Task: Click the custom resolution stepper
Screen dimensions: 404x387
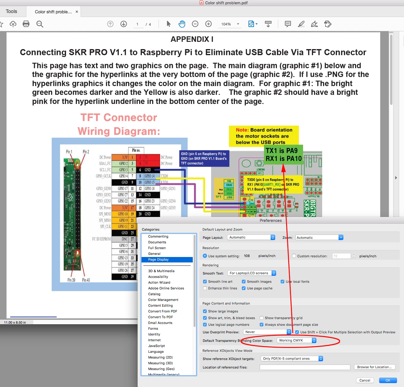Action: pos(354,256)
